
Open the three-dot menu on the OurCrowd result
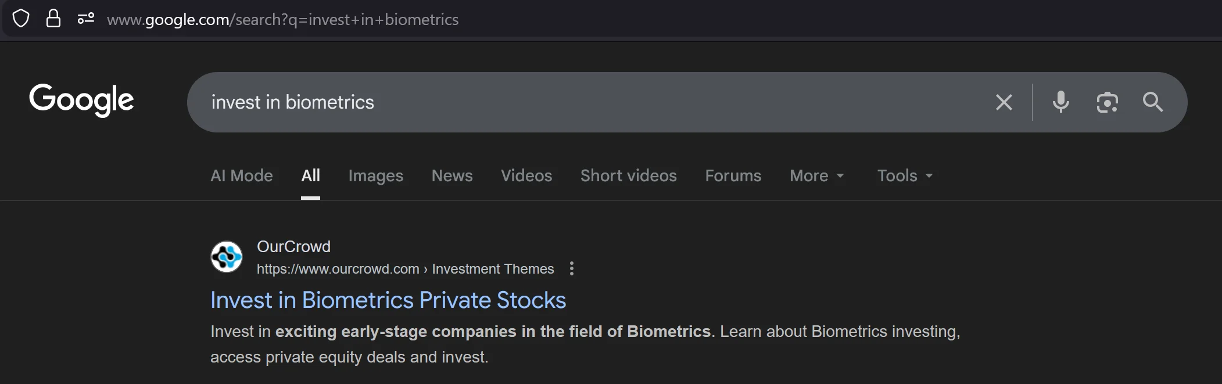click(x=572, y=268)
